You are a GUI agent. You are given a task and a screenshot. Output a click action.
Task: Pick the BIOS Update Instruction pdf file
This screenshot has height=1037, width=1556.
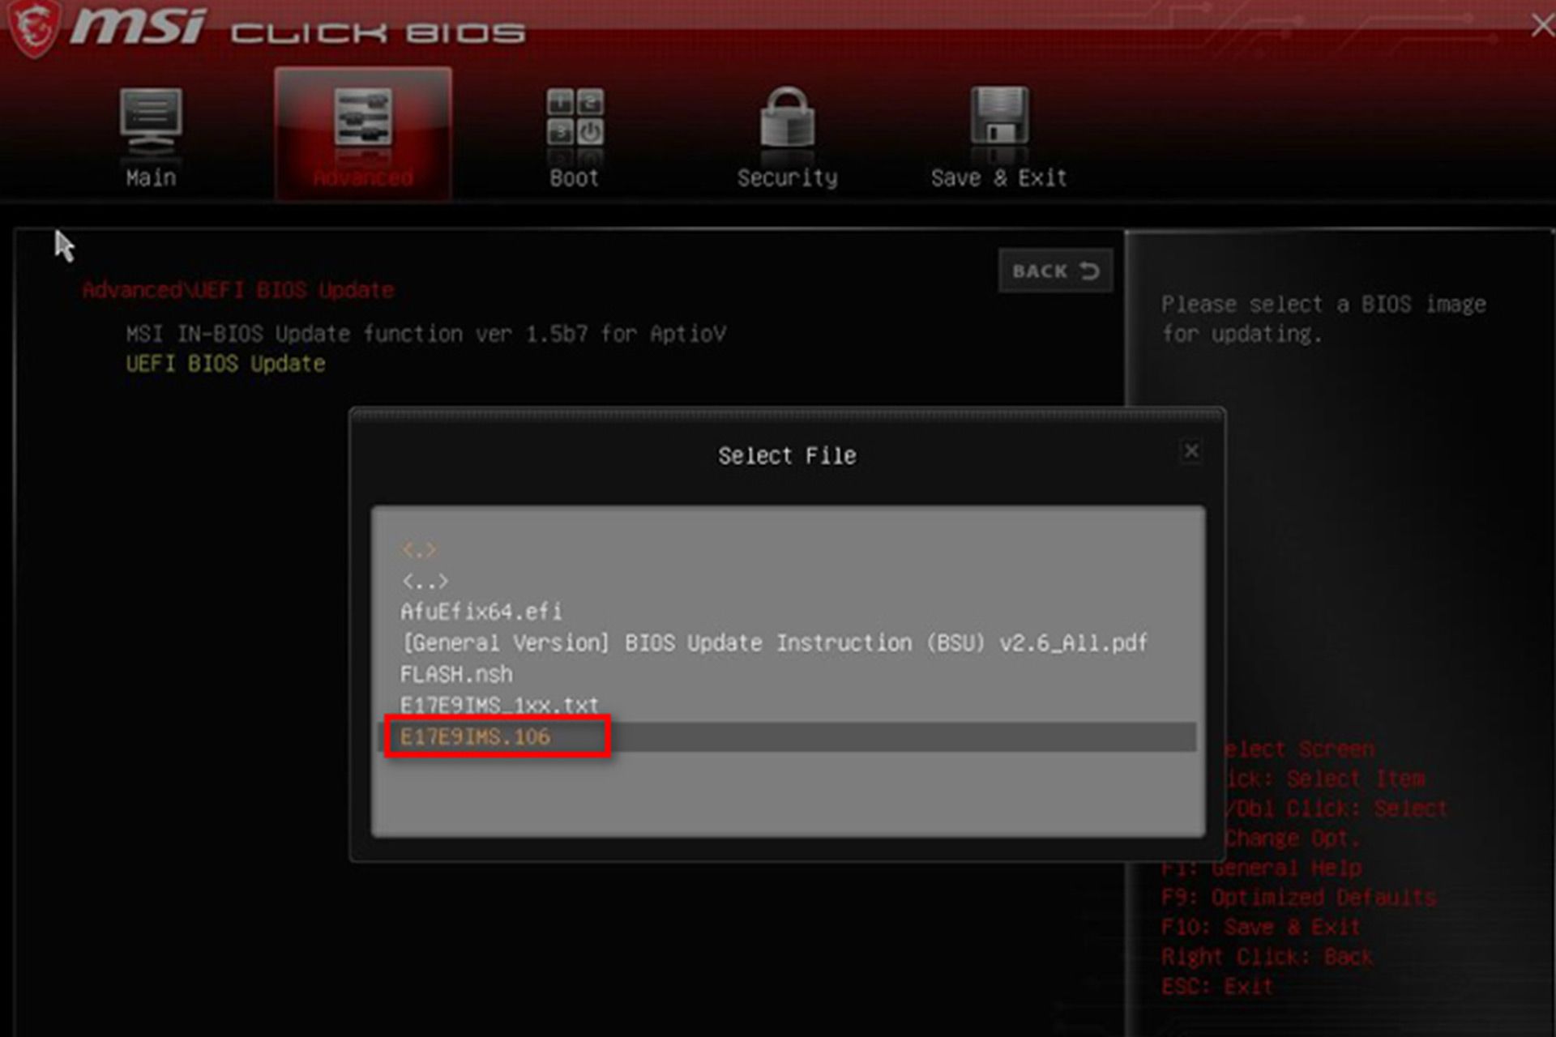(774, 643)
